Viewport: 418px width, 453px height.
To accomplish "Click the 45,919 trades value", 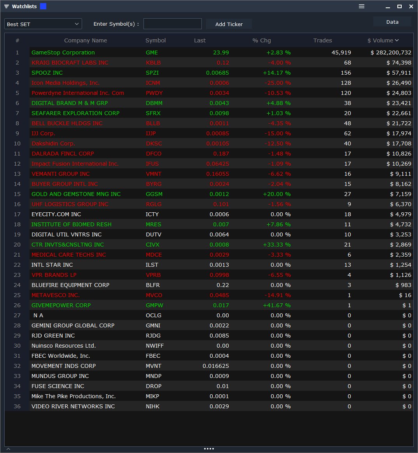I will [x=341, y=52].
